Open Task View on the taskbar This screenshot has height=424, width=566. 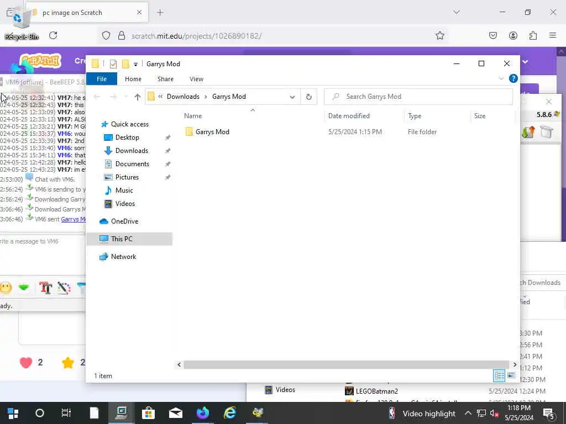coord(66,413)
